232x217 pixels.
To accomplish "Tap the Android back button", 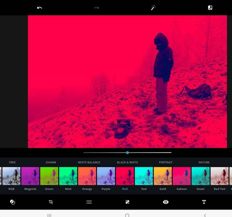I will pyautogui.click(x=205, y=215).
